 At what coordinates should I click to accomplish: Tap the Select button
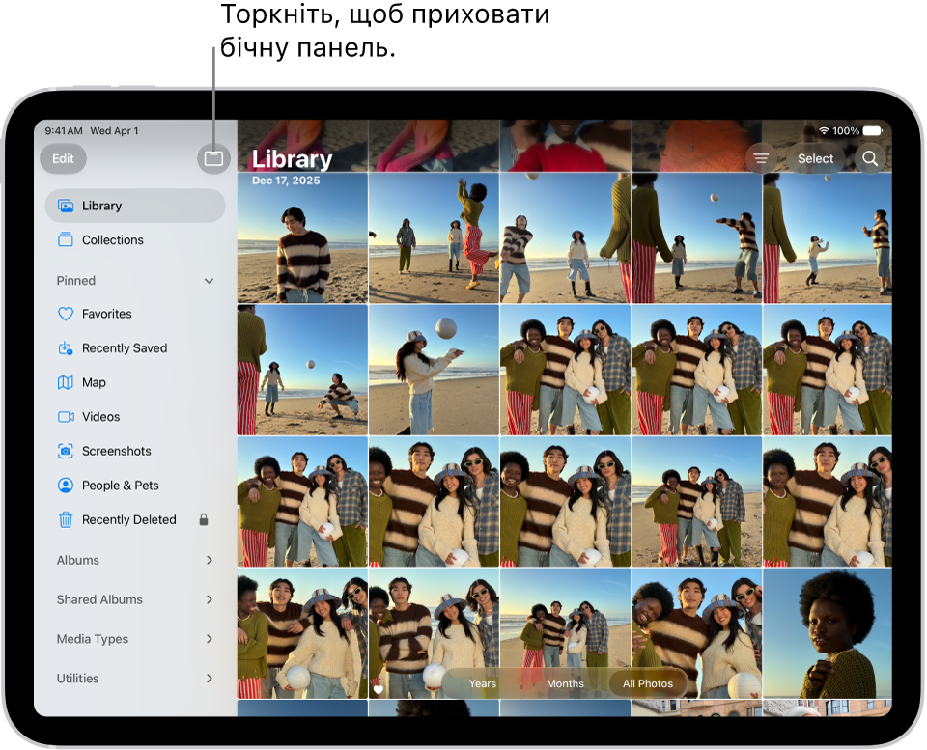[815, 158]
